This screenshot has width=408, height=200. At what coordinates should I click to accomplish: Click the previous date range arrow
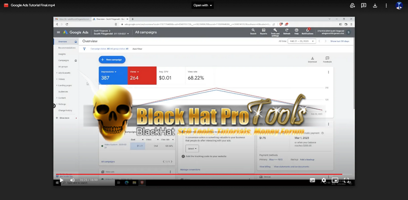(x=319, y=41)
